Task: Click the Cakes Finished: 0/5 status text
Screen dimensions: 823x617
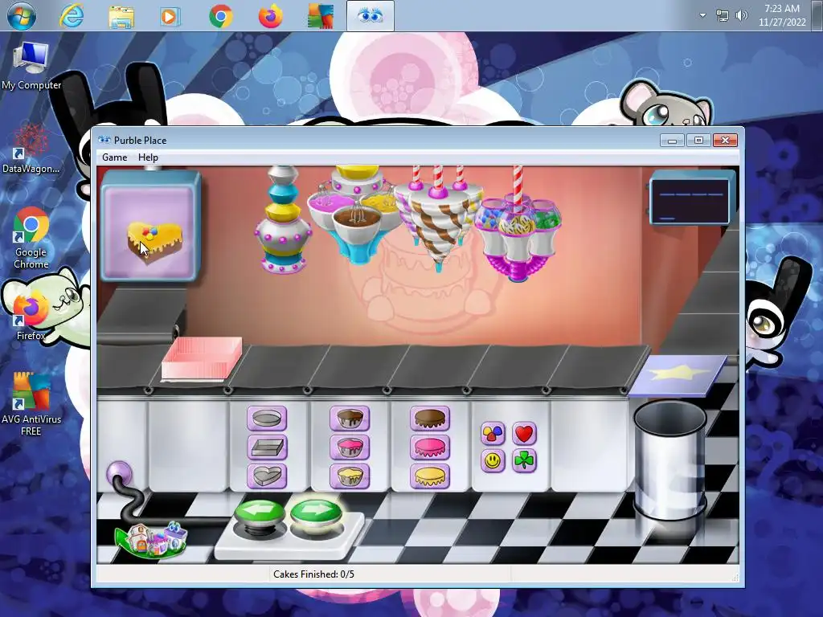Action: point(313,574)
